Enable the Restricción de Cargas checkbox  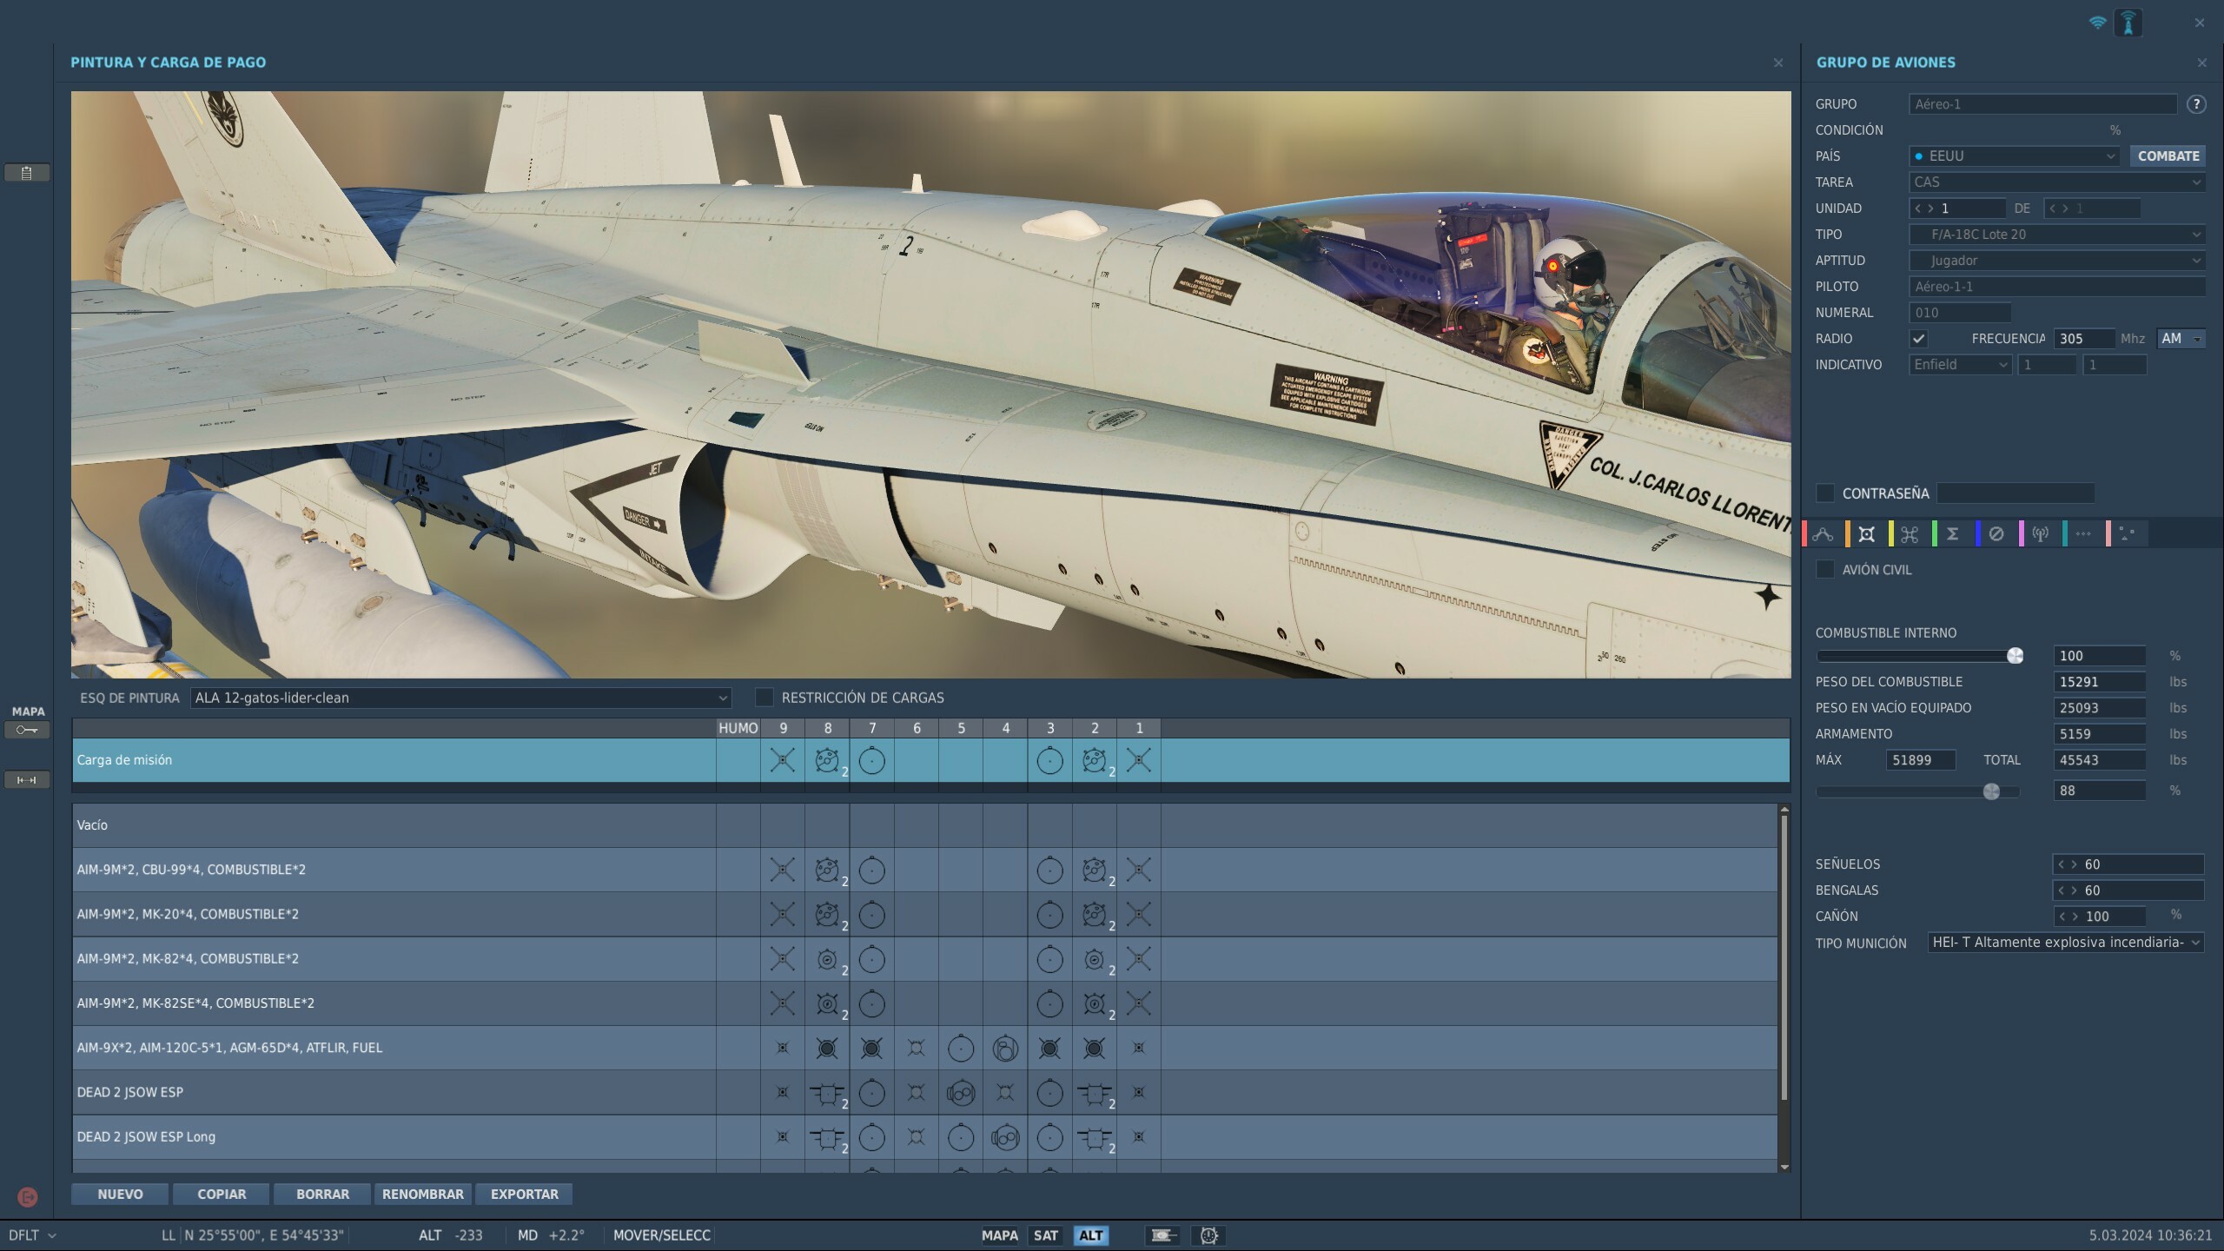764,698
